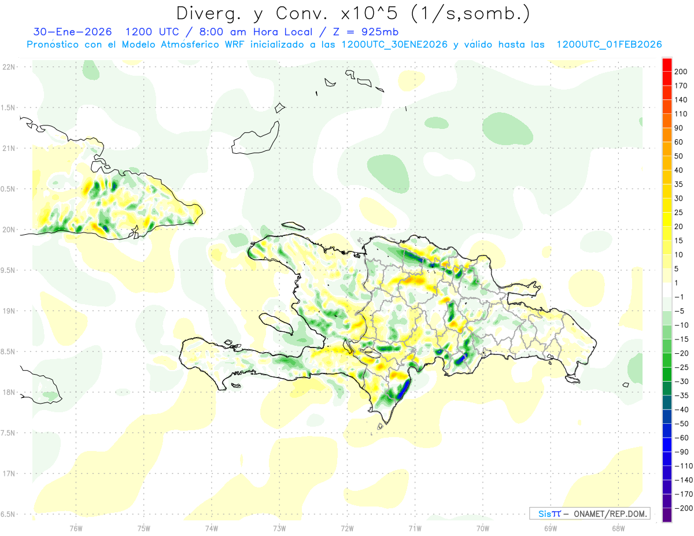This screenshot has height=536, width=694.
Task: Click the latitude label '21N'
Action: pyautogui.click(x=9, y=148)
